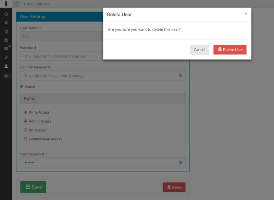Uncheck the Active checkbox
This screenshot has width=274, height=200.
[x=22, y=86]
